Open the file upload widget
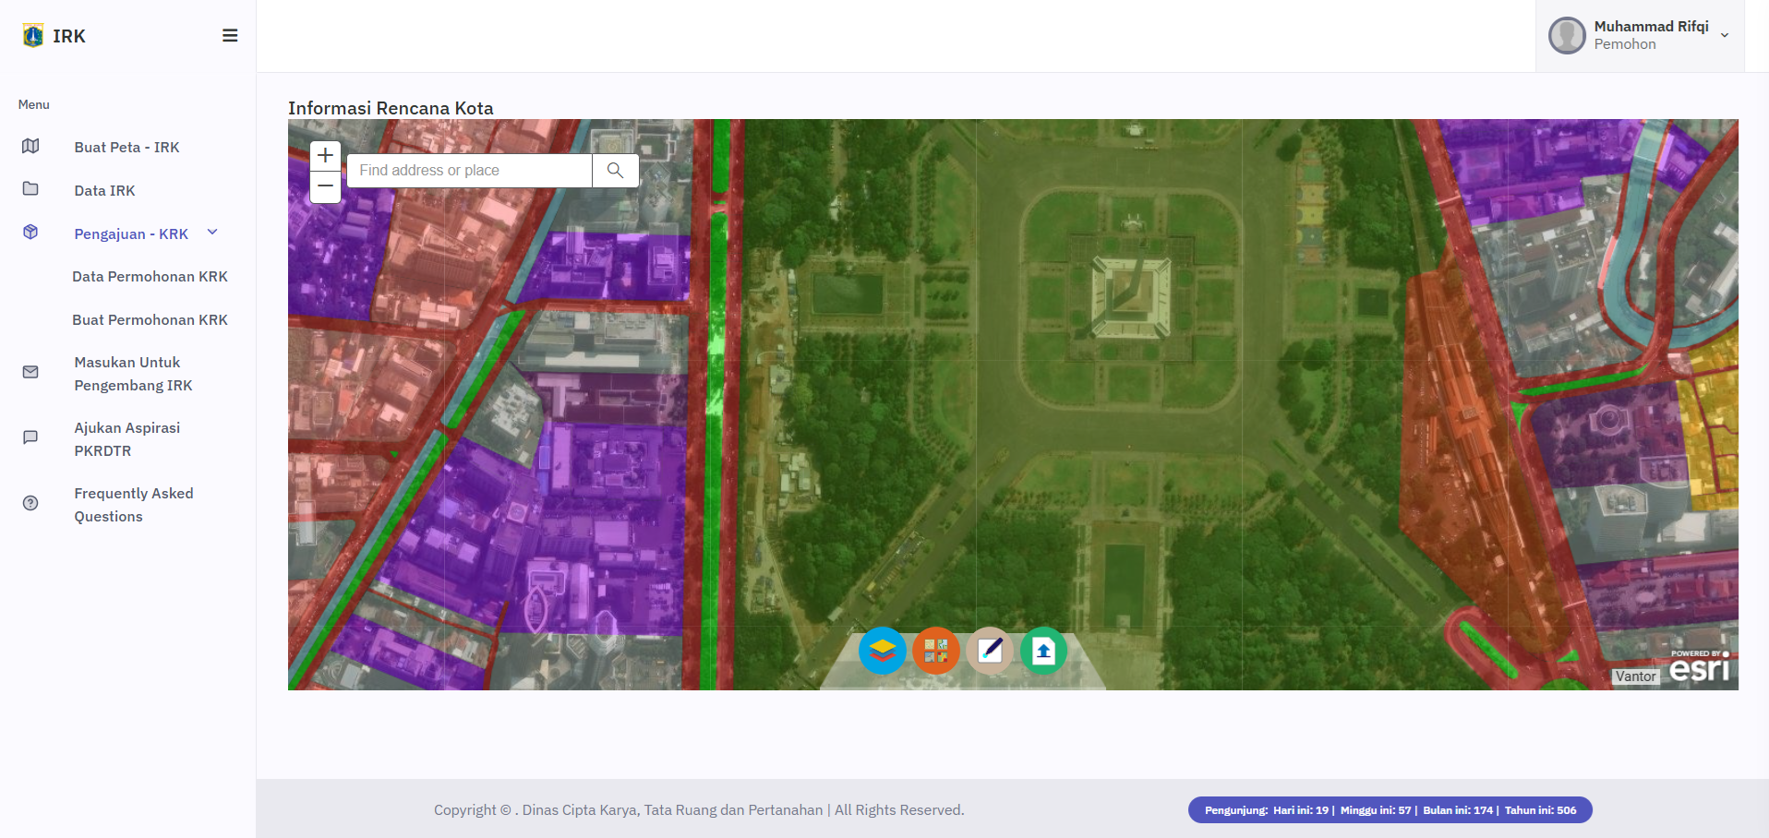This screenshot has width=1769, height=838. tap(1043, 651)
